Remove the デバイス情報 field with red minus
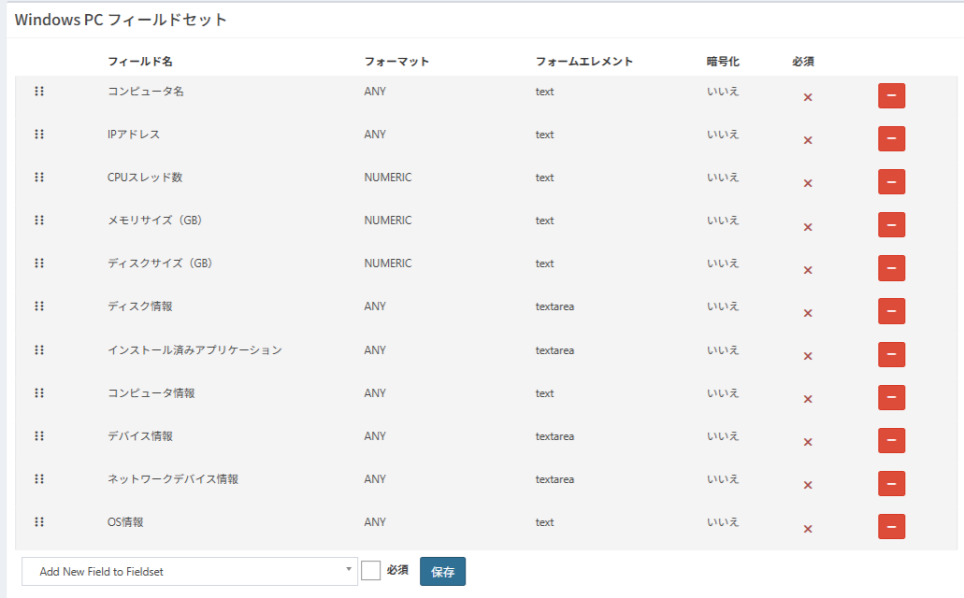 point(891,441)
